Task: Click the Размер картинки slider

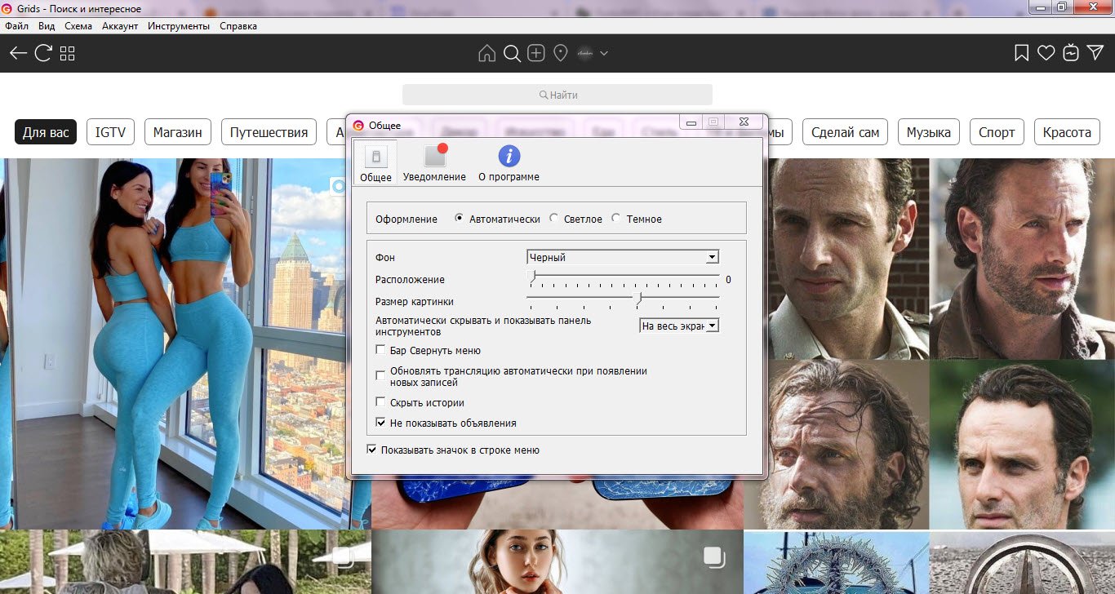Action: 638,298
